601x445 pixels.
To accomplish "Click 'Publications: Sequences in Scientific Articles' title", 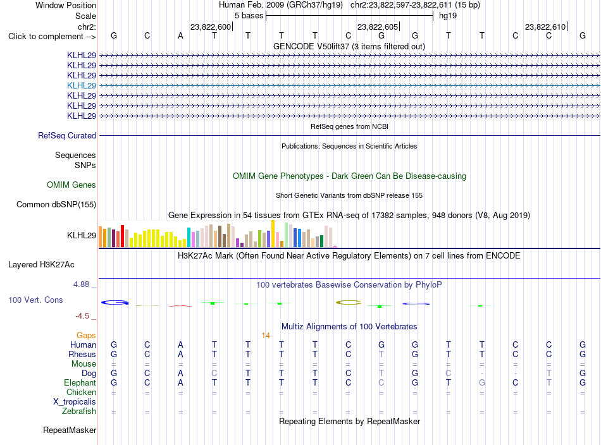I will (349, 146).
